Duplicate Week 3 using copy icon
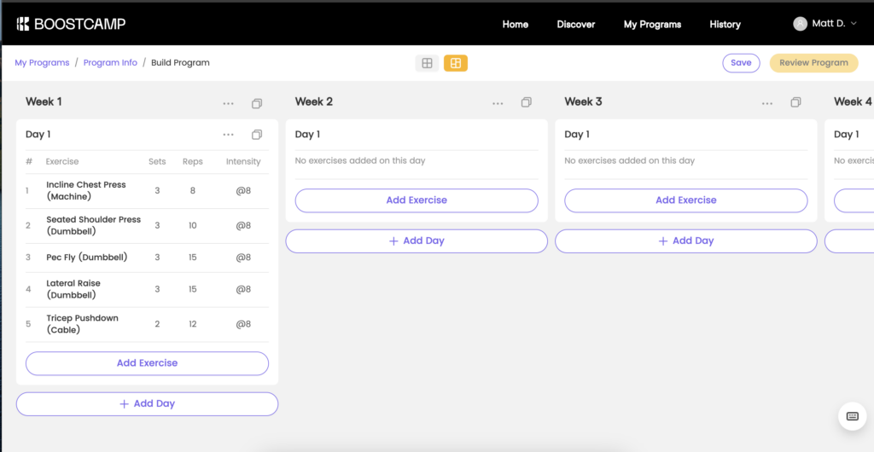The image size is (874, 452). 795,102
